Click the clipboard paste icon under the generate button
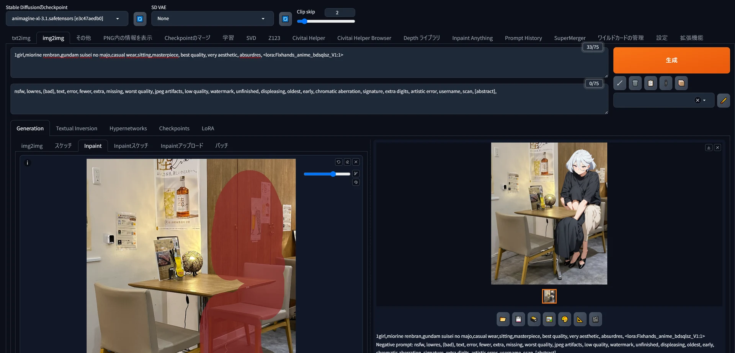 point(650,83)
